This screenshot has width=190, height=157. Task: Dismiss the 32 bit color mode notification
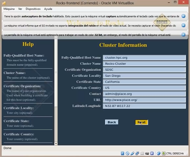(x=184, y=35)
